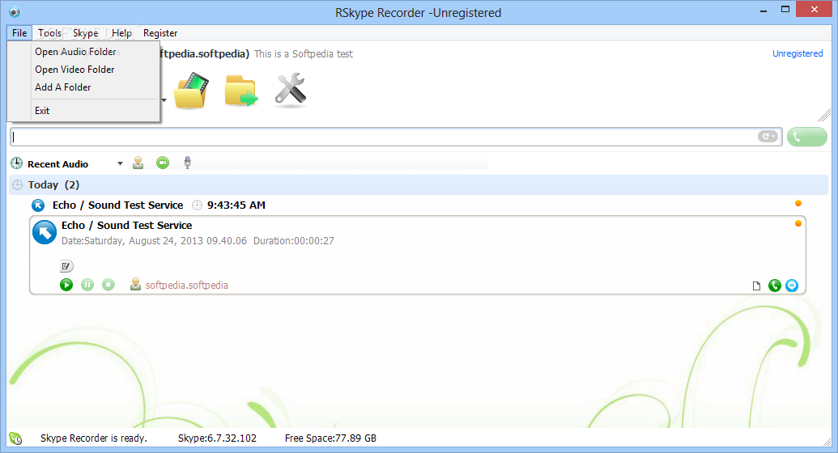The image size is (838, 453).
Task: Click the green video camera filter icon
Action: [163, 163]
